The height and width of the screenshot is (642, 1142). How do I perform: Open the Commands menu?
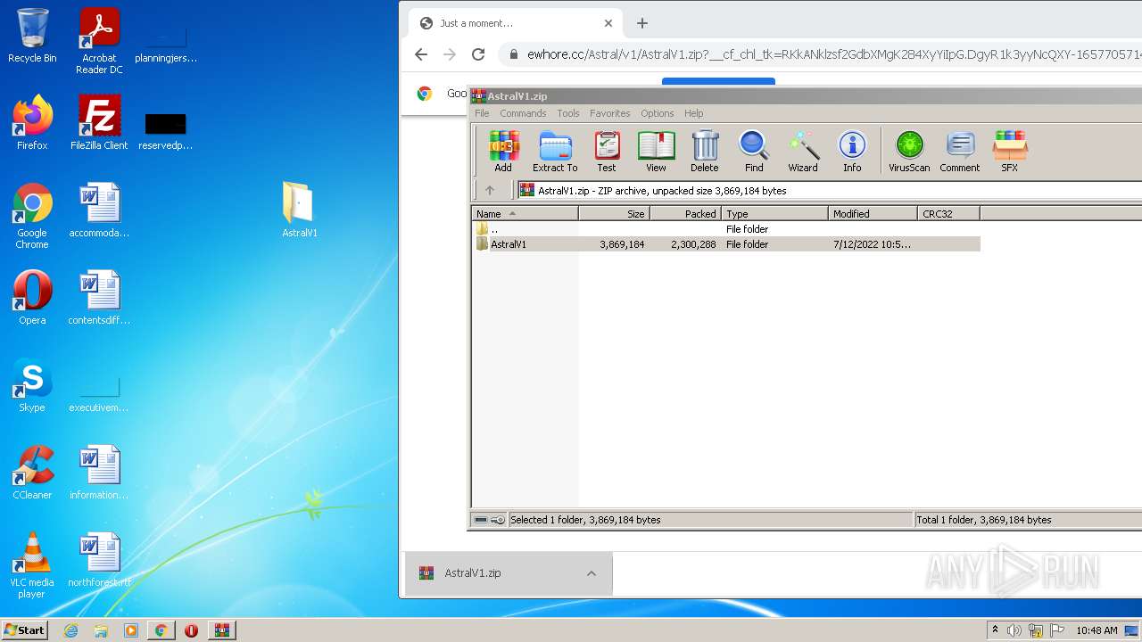(x=523, y=113)
